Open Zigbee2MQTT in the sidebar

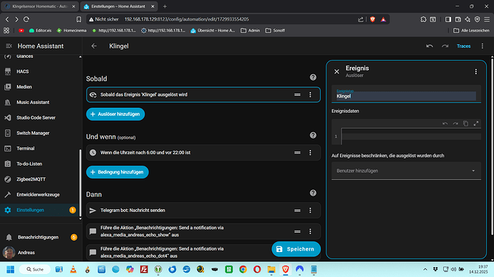tap(41, 179)
